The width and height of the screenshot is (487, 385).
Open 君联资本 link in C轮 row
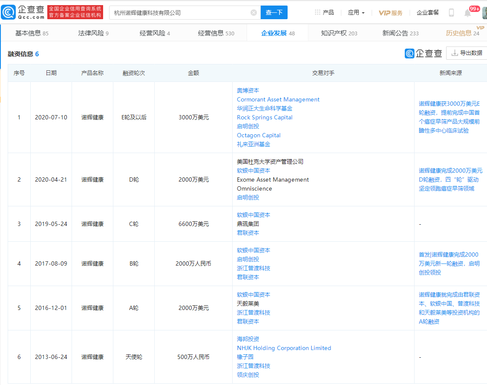[248, 233]
